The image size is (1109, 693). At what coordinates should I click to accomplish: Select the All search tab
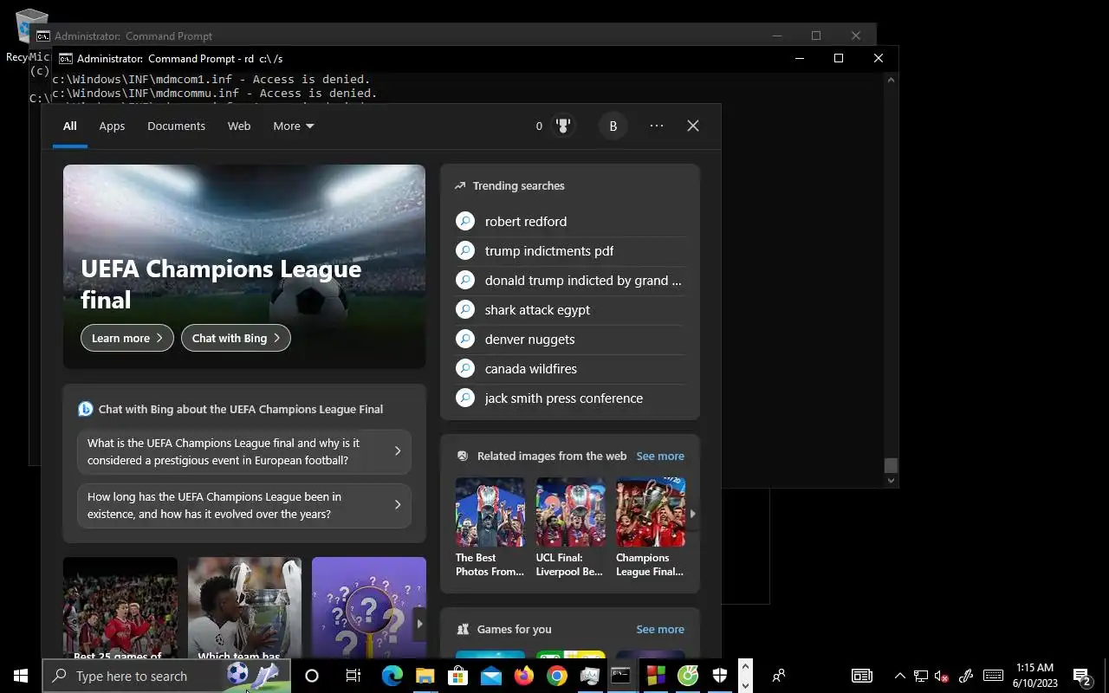point(70,126)
